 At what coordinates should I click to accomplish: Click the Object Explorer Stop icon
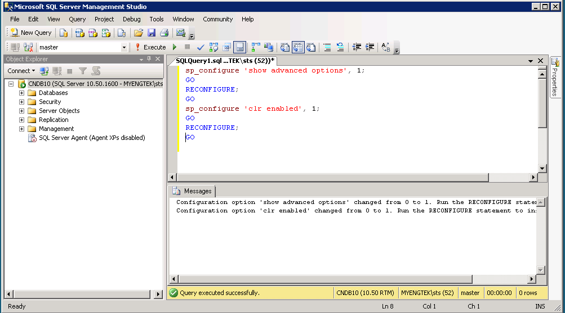[70, 71]
